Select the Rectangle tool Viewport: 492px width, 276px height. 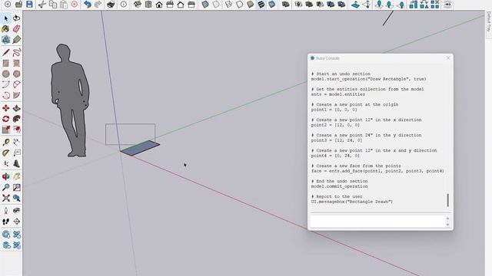pos(5,63)
